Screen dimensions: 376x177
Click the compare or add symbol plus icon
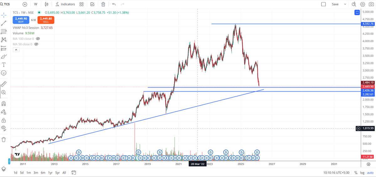pos(25,4)
